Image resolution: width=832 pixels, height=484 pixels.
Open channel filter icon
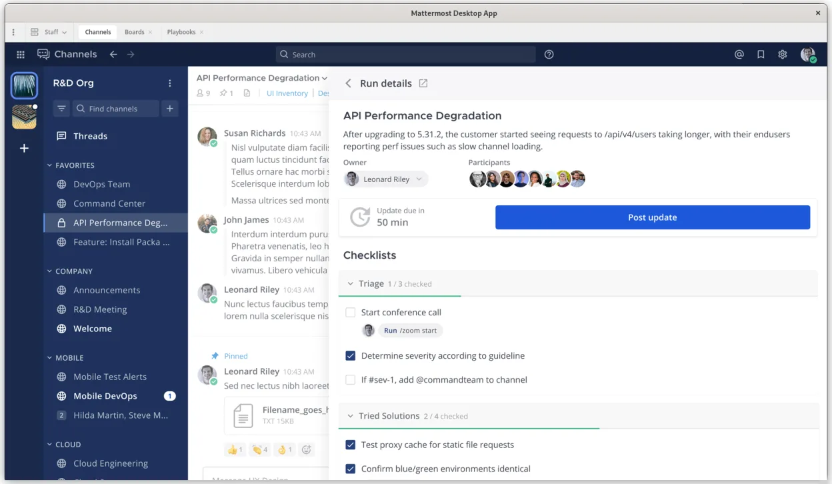[x=61, y=109]
